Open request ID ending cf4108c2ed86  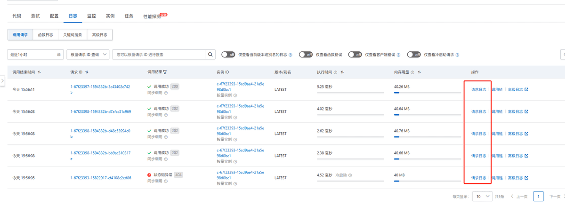point(101,178)
